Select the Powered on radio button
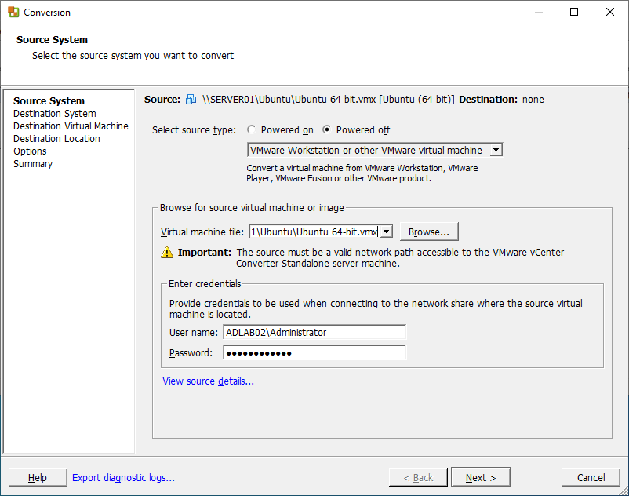 pyautogui.click(x=251, y=129)
